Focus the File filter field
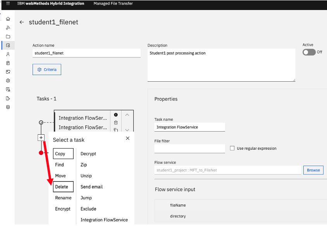The height and width of the screenshot is (226, 327). (189, 149)
